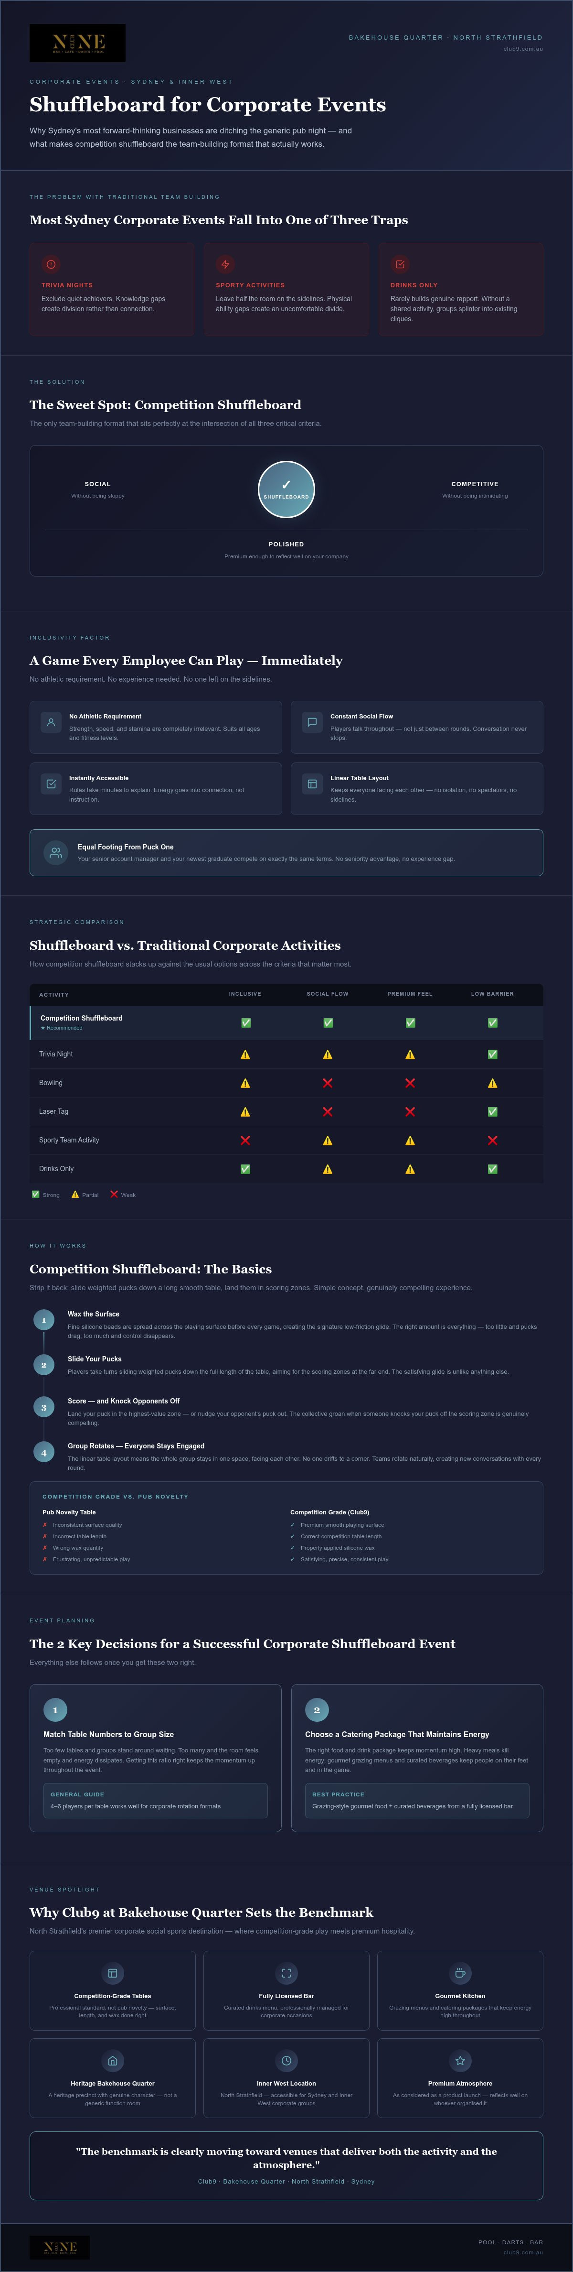Click Sporty Team Activity's Low Barrier red cross
This screenshot has height=2272, width=573.
pyautogui.click(x=492, y=1141)
